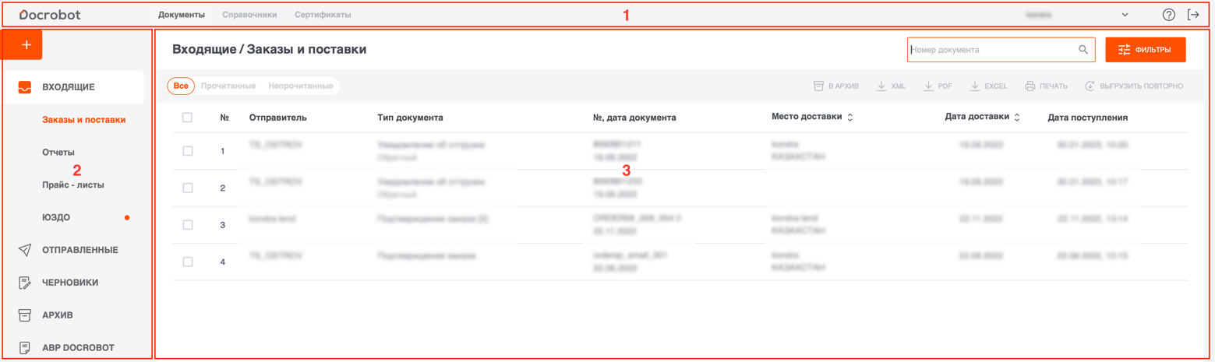Screen dimensions: 1215x362
Task: Sort by Место доставки column
Action: click(849, 118)
